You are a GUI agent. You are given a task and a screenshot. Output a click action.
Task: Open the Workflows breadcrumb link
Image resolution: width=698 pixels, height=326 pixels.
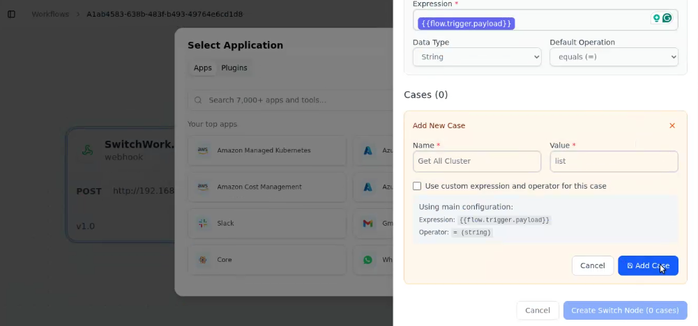50,14
